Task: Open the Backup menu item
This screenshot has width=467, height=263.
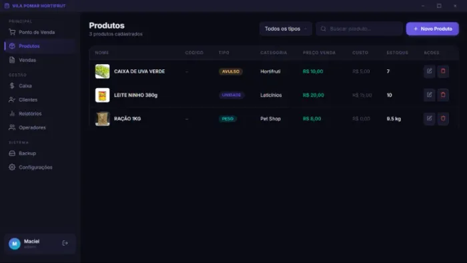Action: (x=40, y=153)
